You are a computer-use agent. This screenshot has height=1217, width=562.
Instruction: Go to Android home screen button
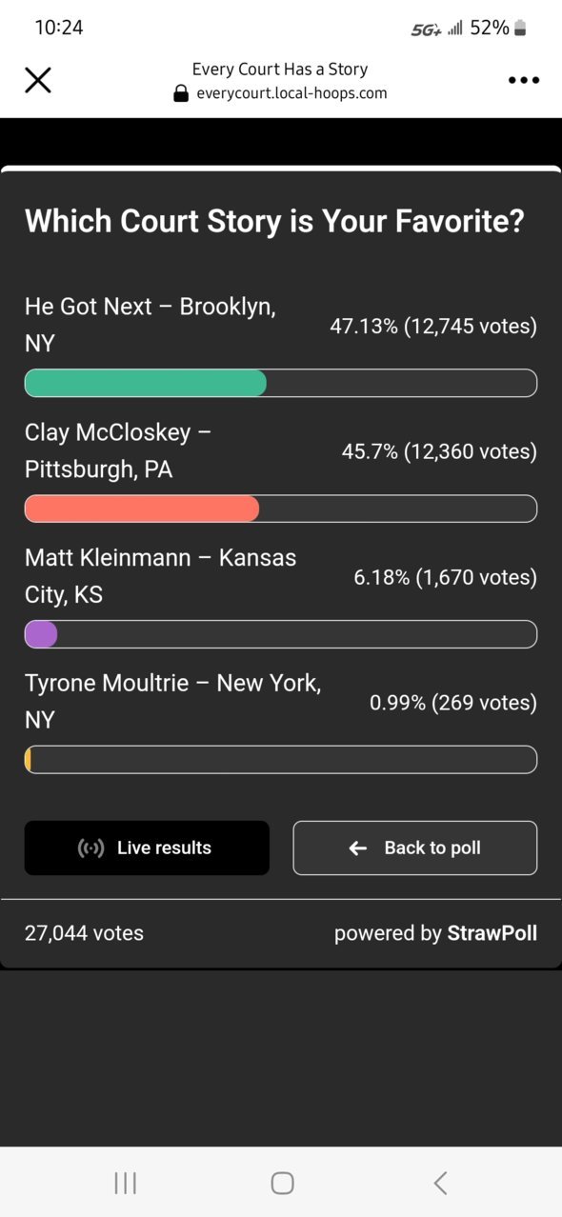(282, 1183)
